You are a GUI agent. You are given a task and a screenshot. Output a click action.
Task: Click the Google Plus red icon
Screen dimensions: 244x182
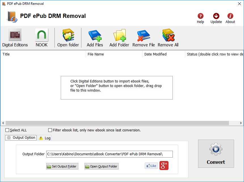tap(164, 166)
